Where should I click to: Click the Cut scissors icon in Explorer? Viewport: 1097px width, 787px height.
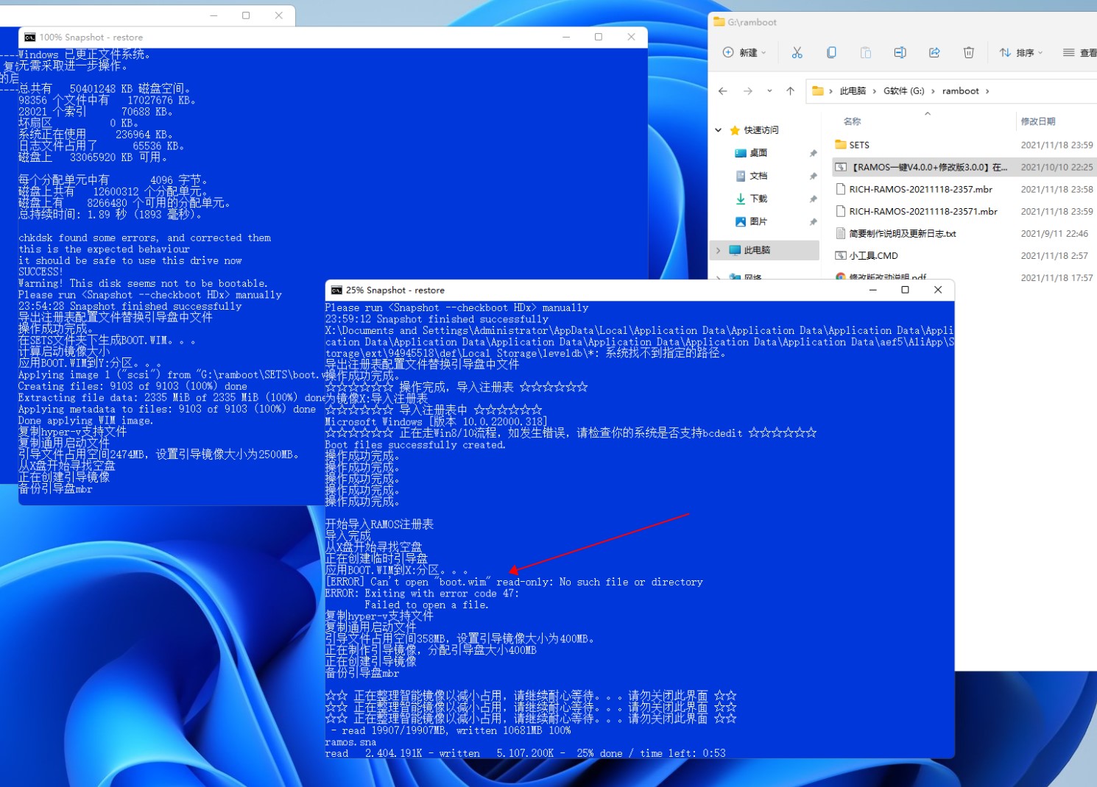797,52
